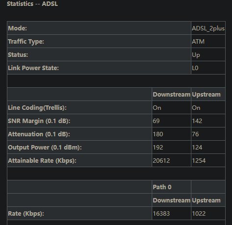The height and width of the screenshot is (225, 232).
Task: Select upstream Output Power value 124
Action: coord(197,148)
